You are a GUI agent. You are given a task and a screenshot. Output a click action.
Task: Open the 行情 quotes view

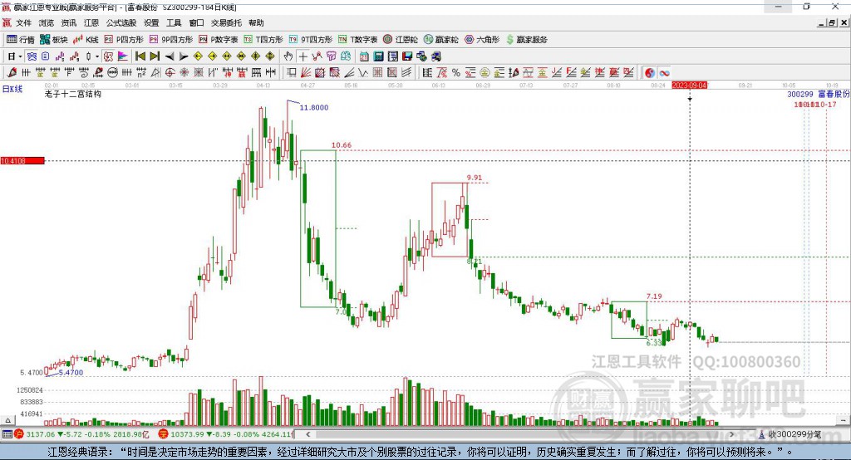coord(21,40)
